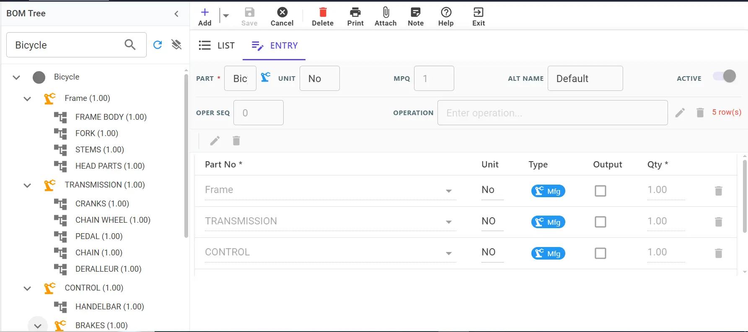Open the Frame part number dropdown
The width and height of the screenshot is (748, 332).
pyautogui.click(x=449, y=191)
